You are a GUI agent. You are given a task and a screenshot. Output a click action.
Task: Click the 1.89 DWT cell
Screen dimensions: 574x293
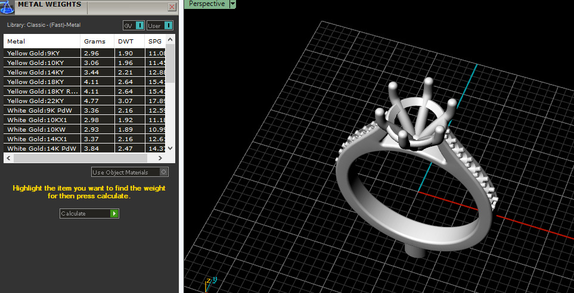(x=129, y=129)
